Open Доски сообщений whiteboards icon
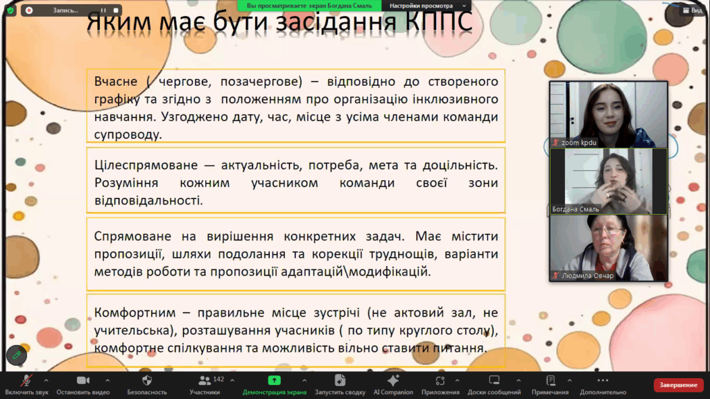 [x=494, y=381]
